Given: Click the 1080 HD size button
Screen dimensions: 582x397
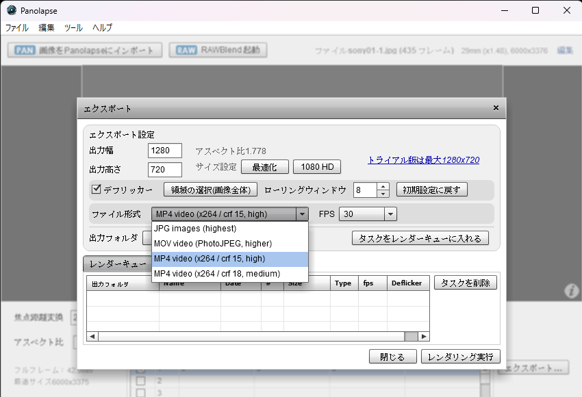Looking at the screenshot, I should [317, 167].
